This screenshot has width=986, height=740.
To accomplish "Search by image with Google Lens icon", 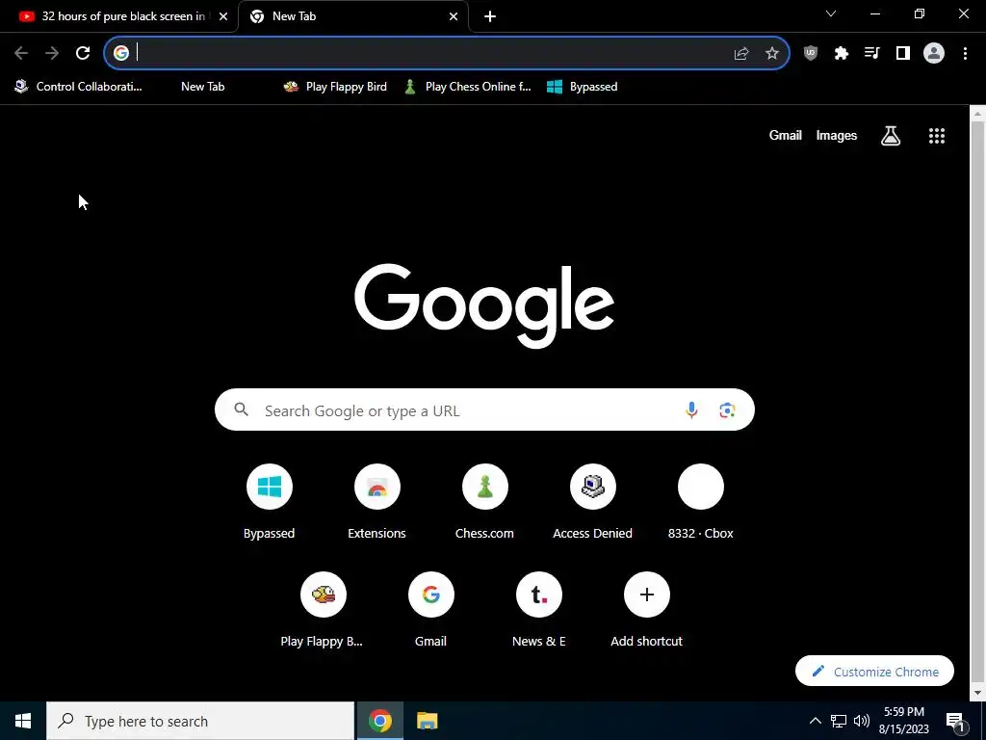I will (727, 410).
